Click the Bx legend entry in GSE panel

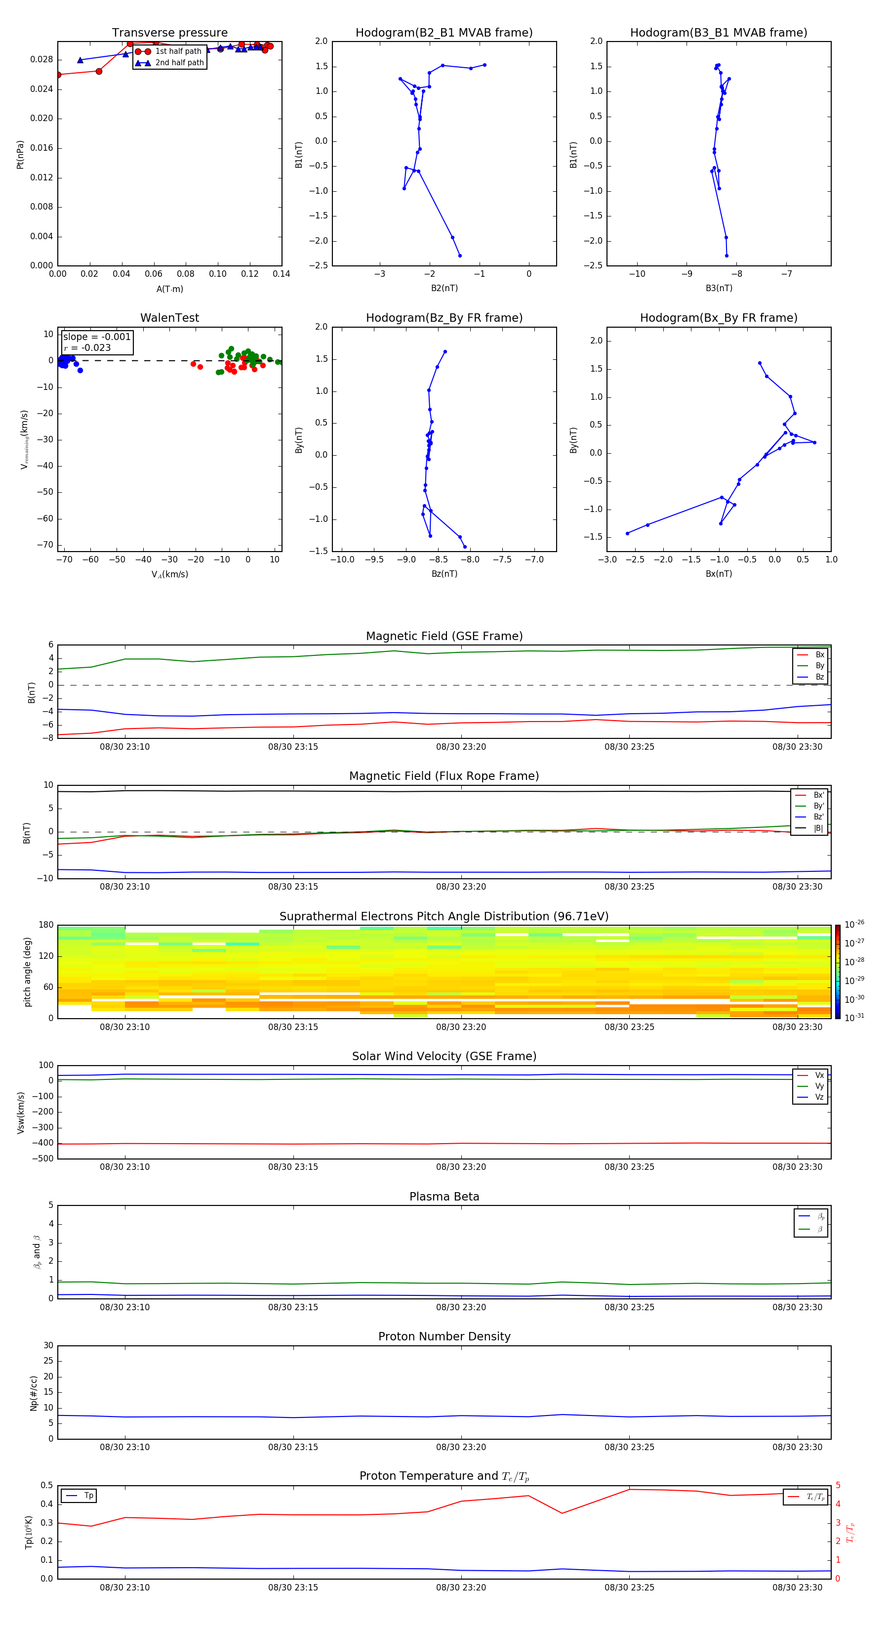coord(810,655)
